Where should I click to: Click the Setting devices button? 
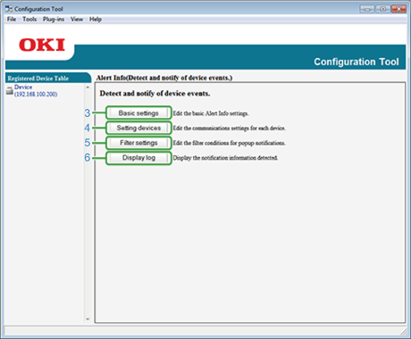click(138, 128)
